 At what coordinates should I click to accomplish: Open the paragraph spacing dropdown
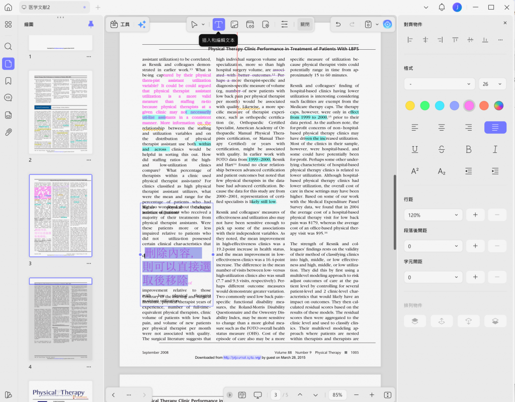point(433,246)
